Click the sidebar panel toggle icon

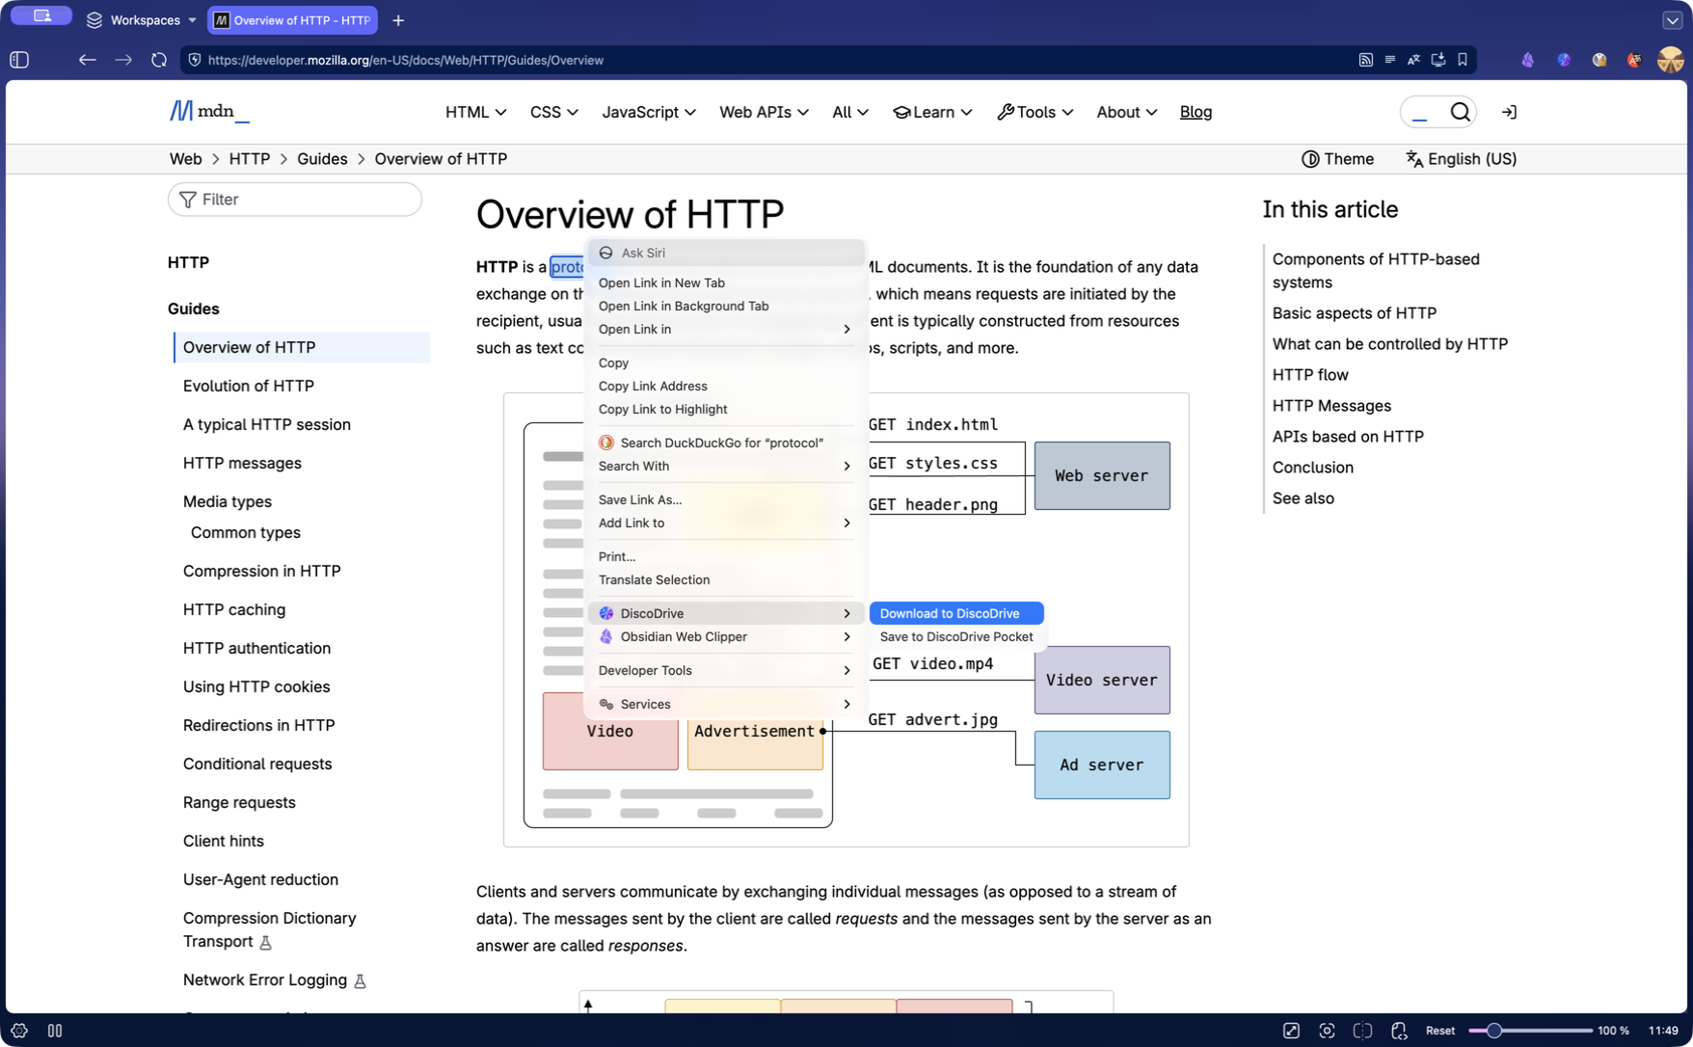19,60
